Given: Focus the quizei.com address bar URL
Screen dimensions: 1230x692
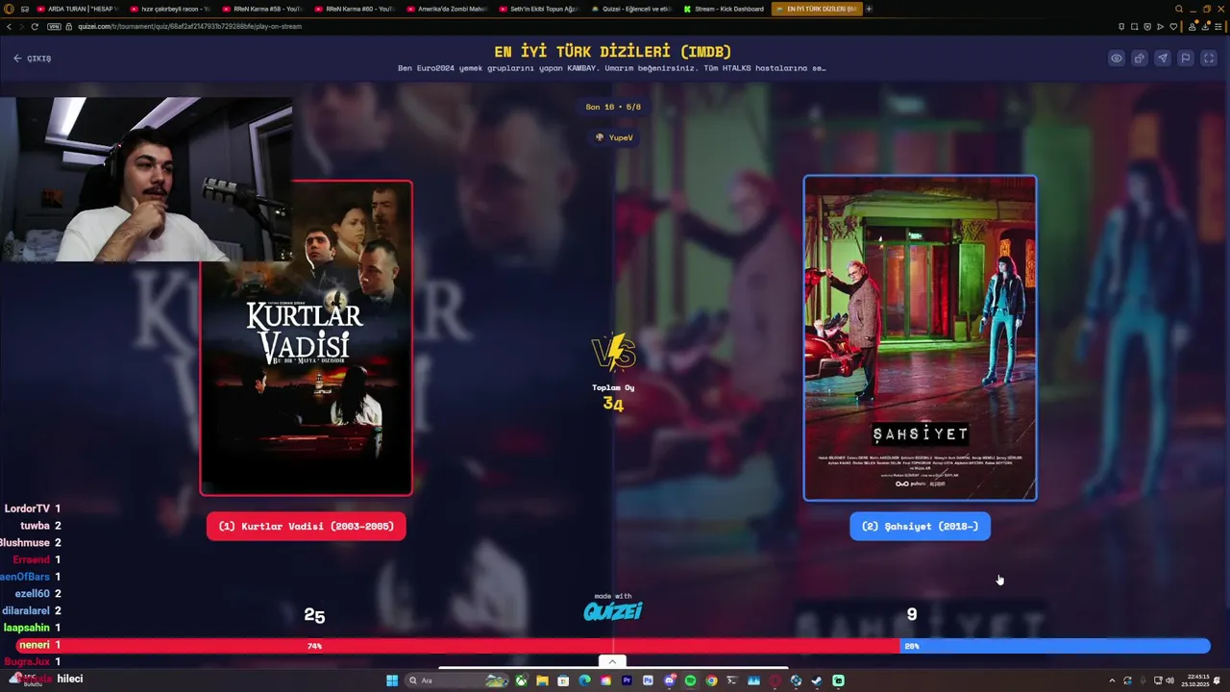Looking at the screenshot, I should tap(189, 26).
